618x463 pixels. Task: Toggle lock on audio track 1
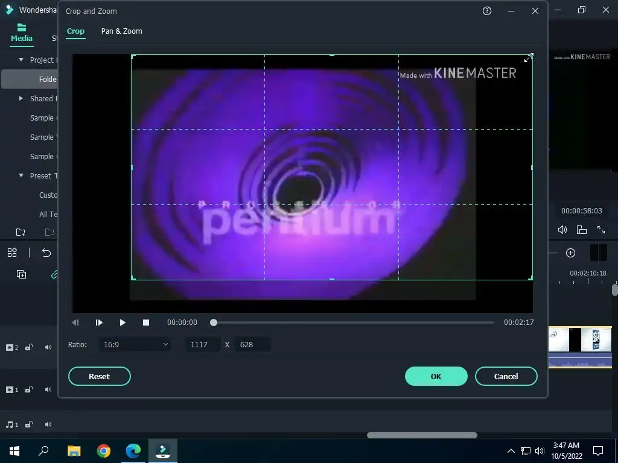[x=29, y=424]
